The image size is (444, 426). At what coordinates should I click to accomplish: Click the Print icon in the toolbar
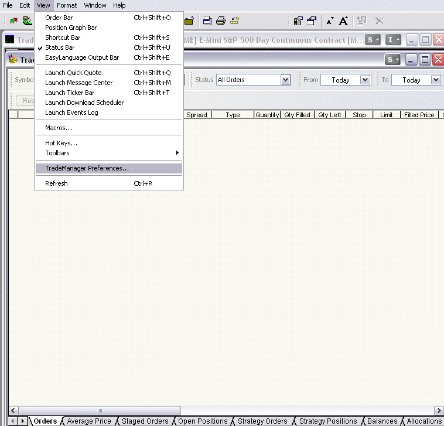221,21
